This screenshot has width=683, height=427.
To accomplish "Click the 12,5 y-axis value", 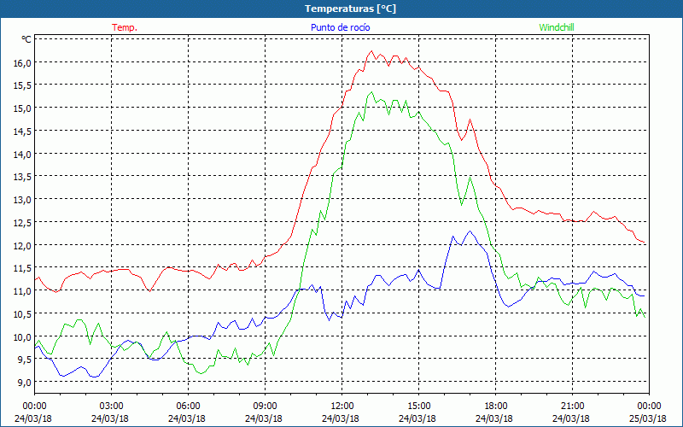I will tap(22, 222).
